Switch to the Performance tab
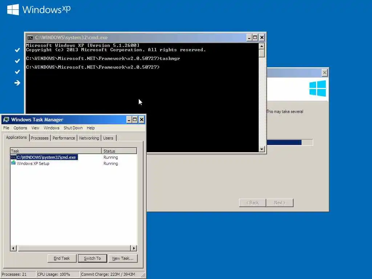372x279 pixels. 64,138
